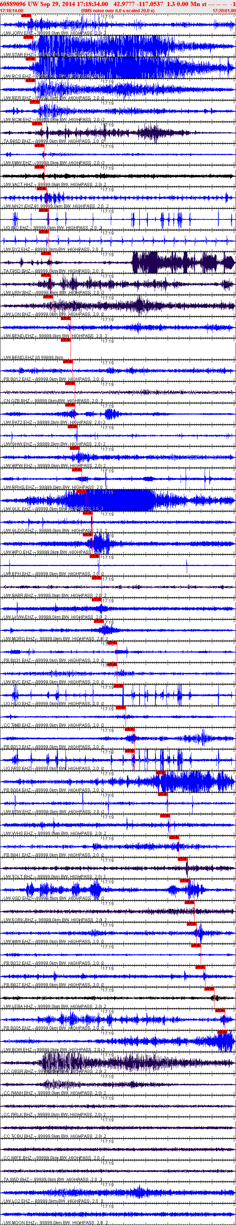
Task: Select the UO.IRO.EHZ station label
Action: (x=53, y=228)
